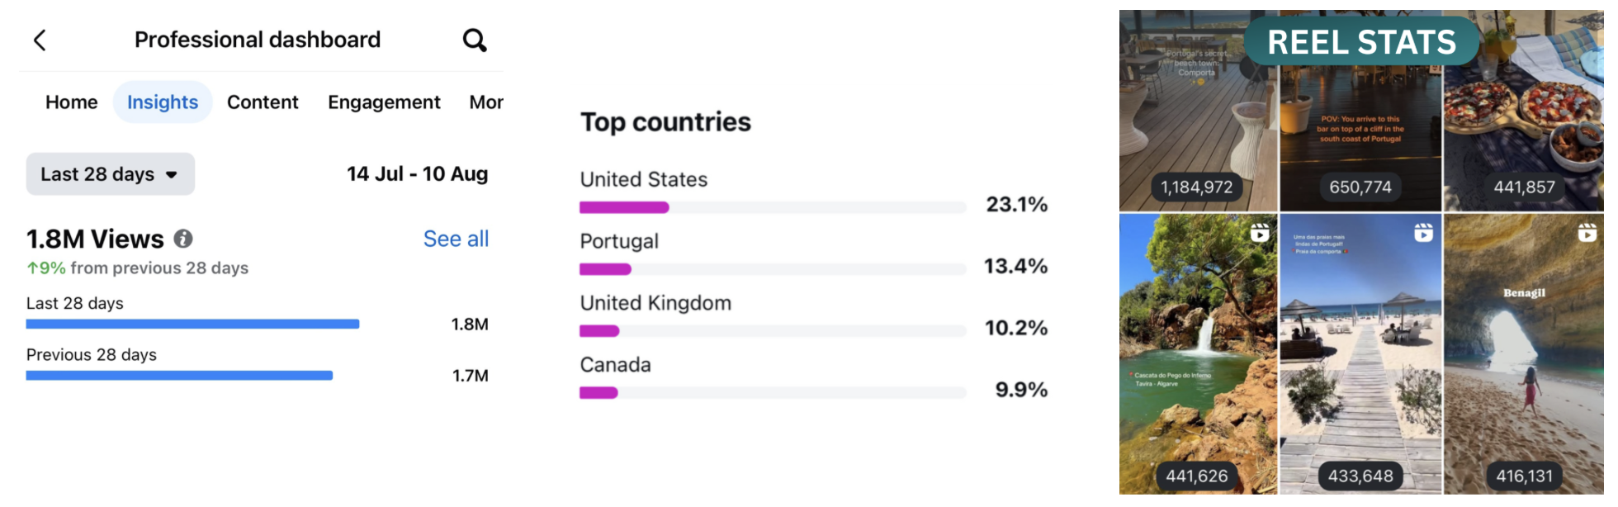Screen dimensions: 1618x507
Task: Click the See all link
Action: coord(456,239)
